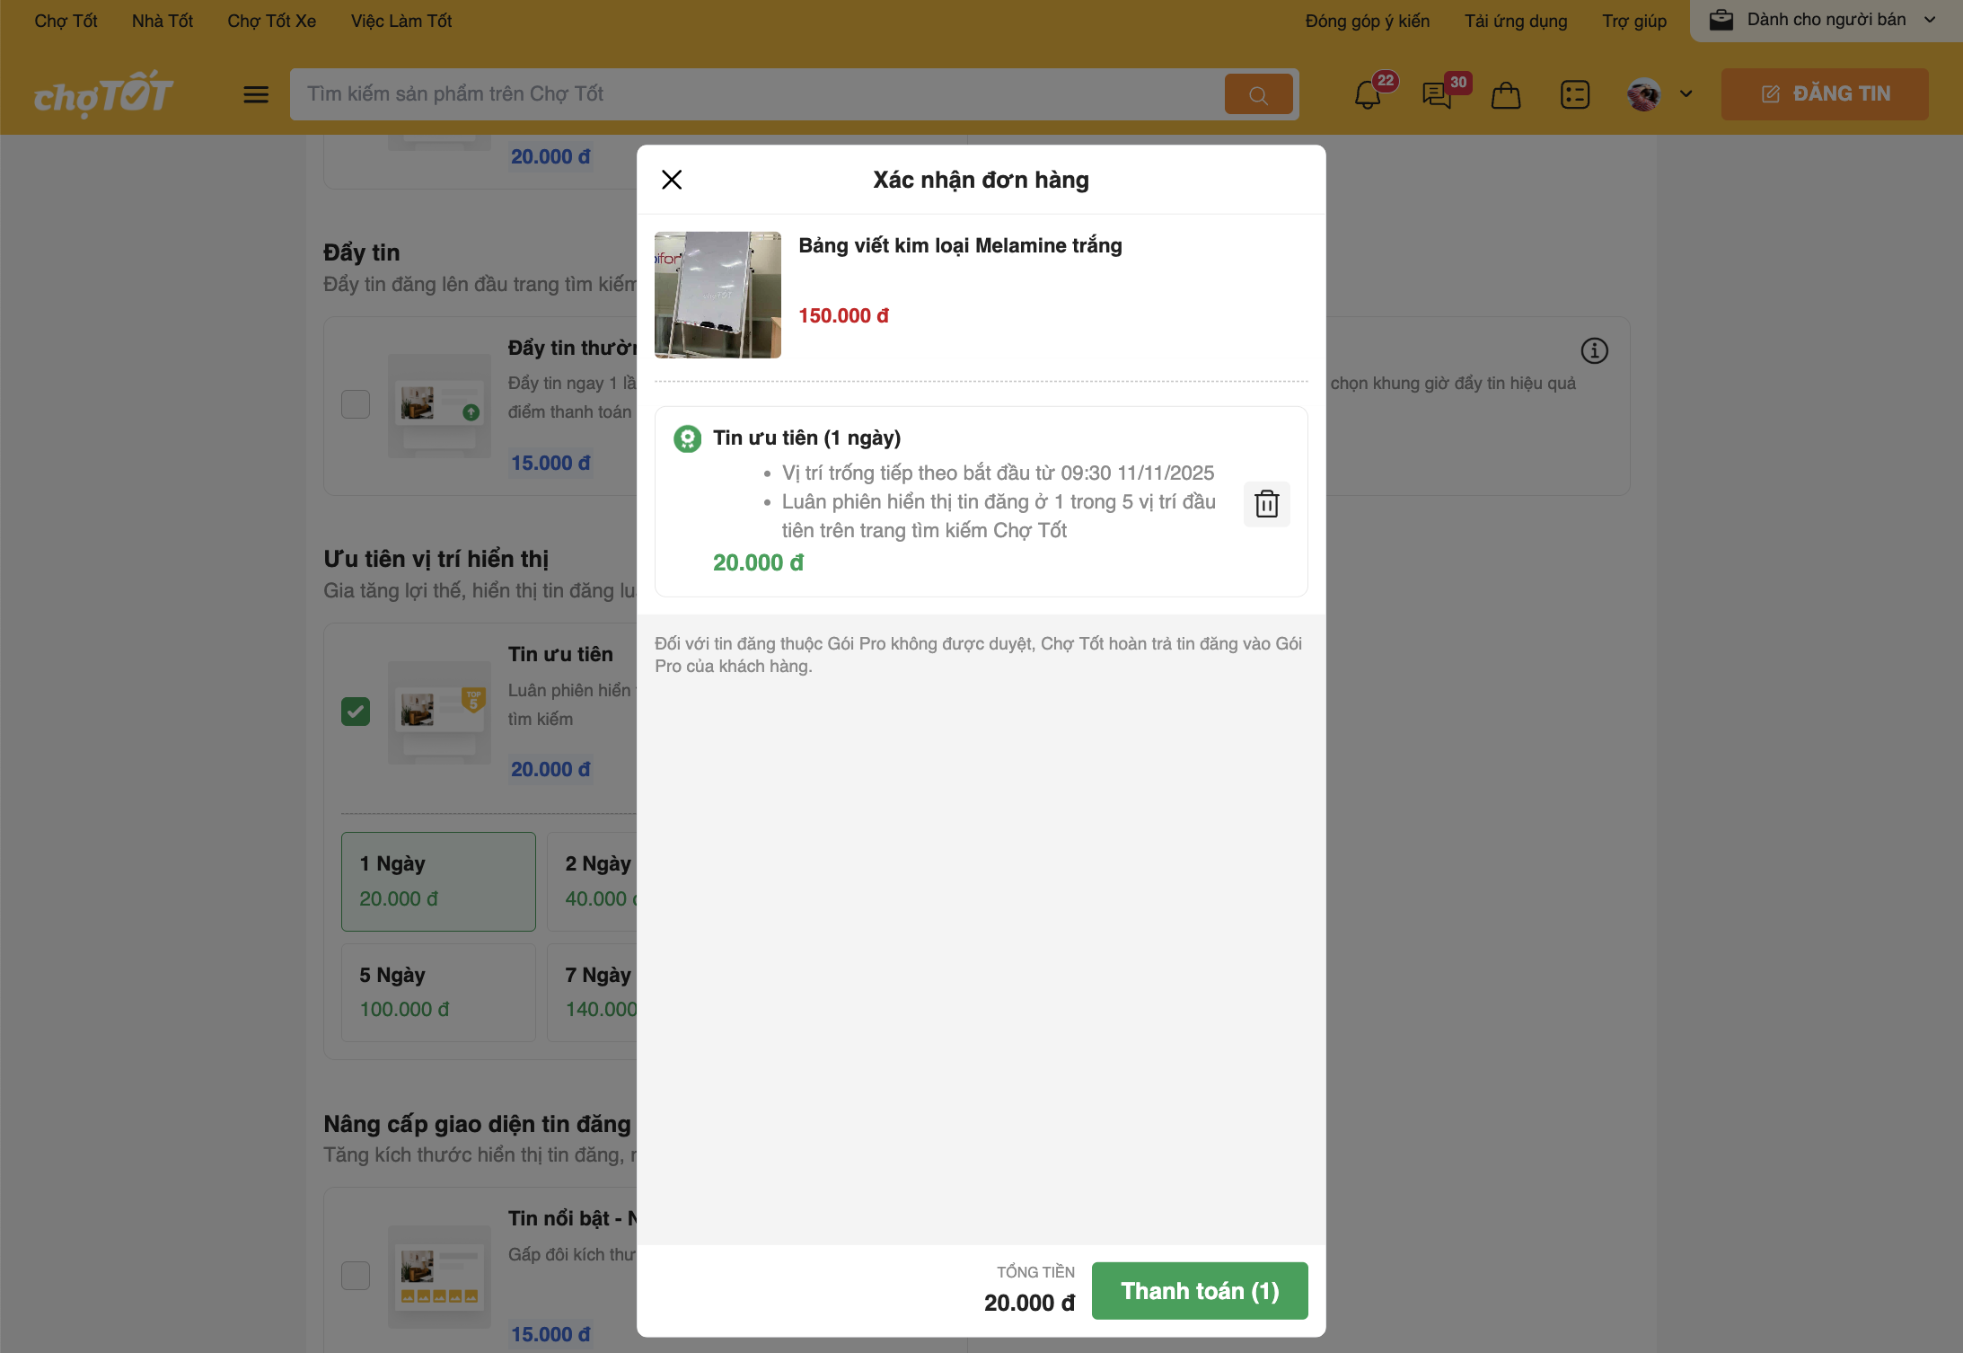Click the listings manager icon

coord(1575,94)
